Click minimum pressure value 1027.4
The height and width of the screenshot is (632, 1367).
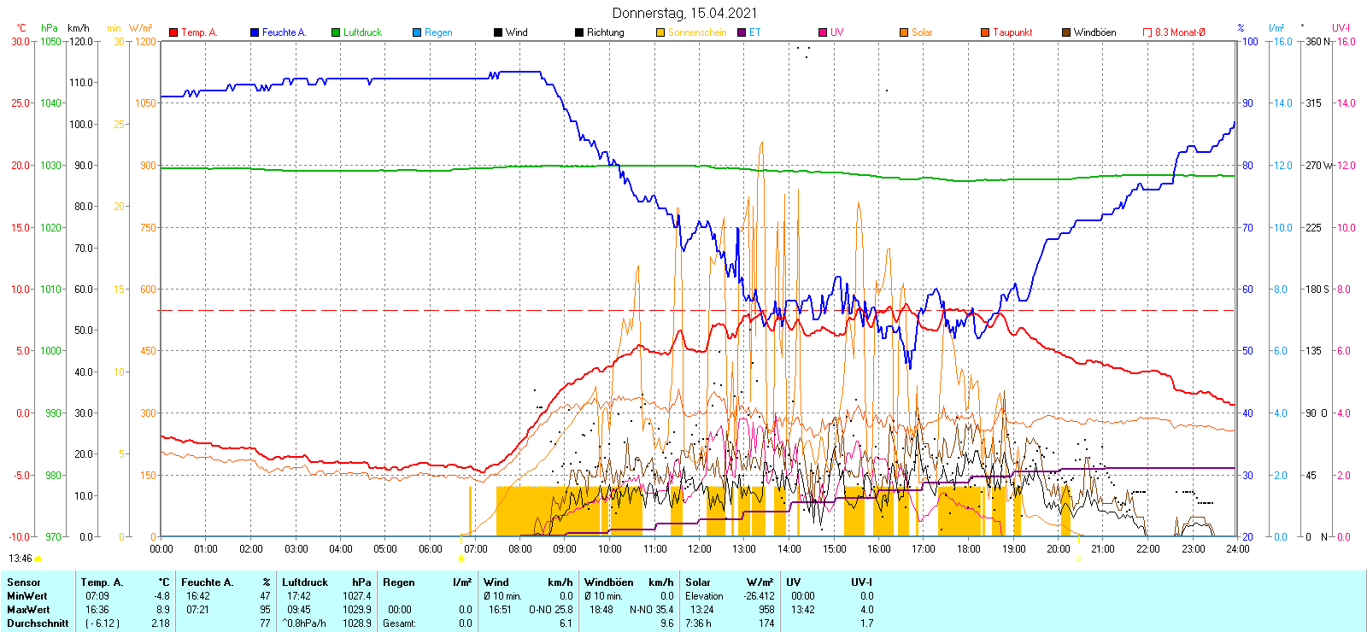click(x=357, y=596)
